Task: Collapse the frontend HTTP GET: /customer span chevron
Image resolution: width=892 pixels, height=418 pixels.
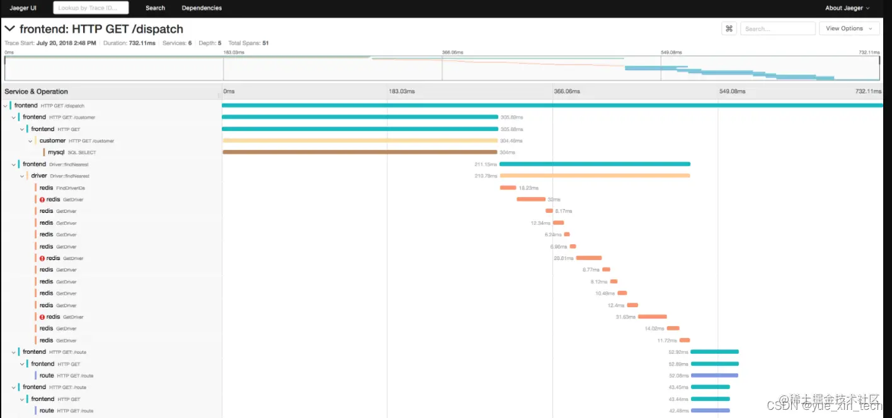Action: pos(14,117)
